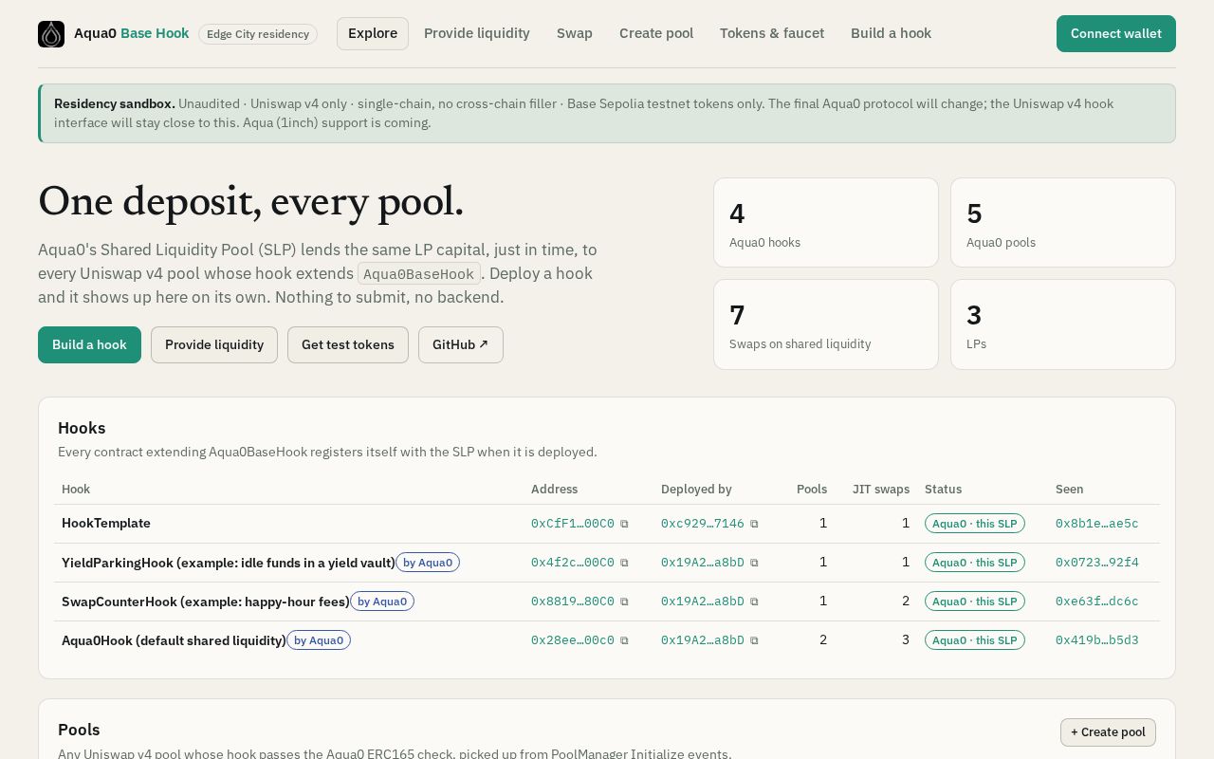Click the Aqua0 pools stat card
Viewport: 1214px width, 759px height.
pyautogui.click(x=1063, y=223)
